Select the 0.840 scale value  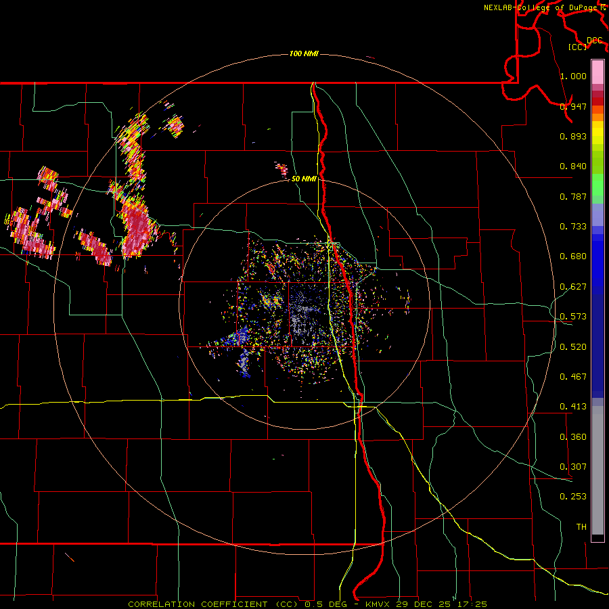(573, 166)
